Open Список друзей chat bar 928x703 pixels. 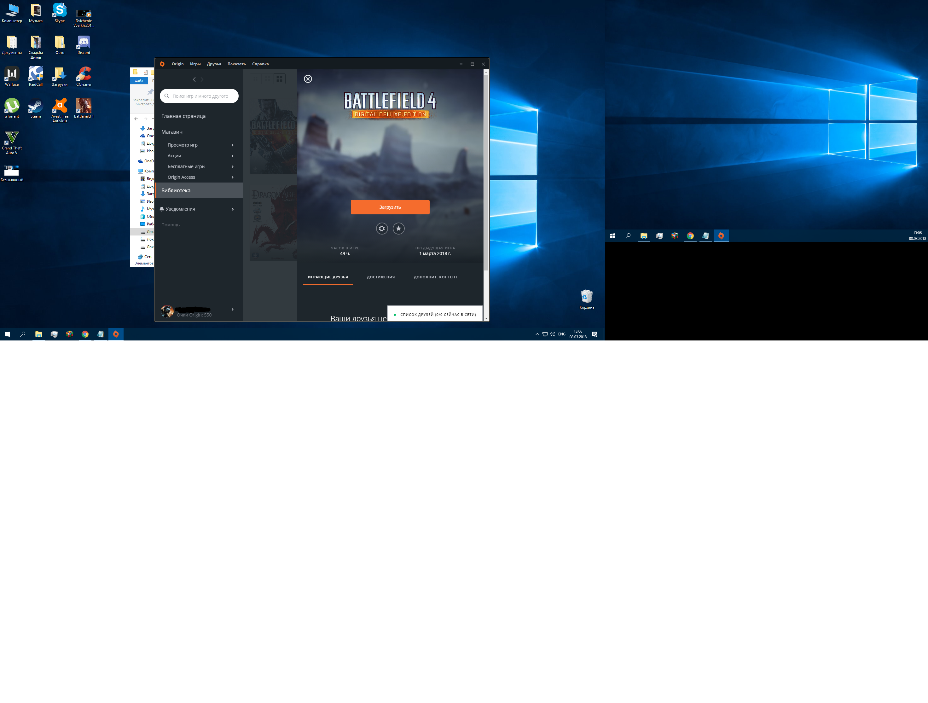(x=435, y=314)
